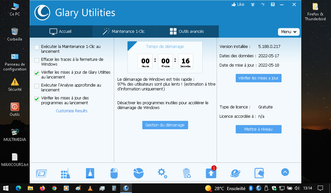Click the Like thumbs-up button
The height and width of the screenshot is (193, 331).
[x=238, y=5]
